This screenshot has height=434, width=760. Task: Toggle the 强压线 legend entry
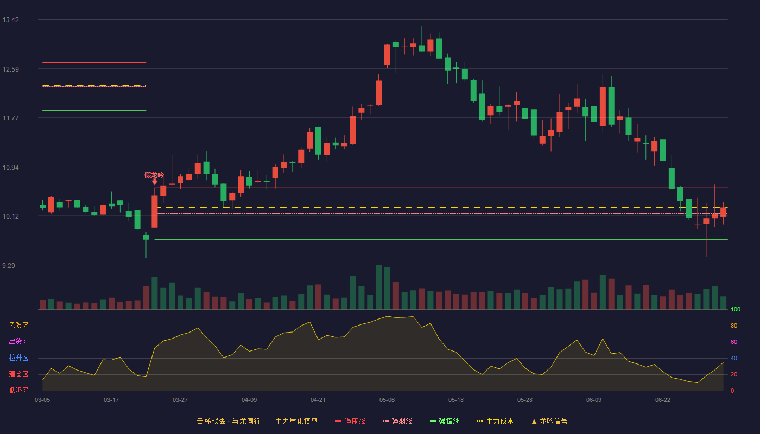(350, 421)
